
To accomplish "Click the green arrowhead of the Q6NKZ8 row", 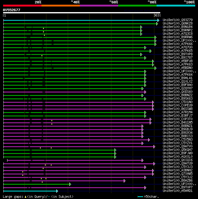I will coord(157,24).
